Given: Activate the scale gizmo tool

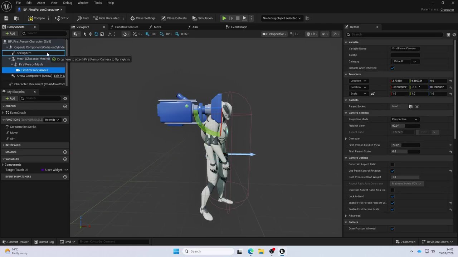Looking at the screenshot, I should click(x=102, y=34).
